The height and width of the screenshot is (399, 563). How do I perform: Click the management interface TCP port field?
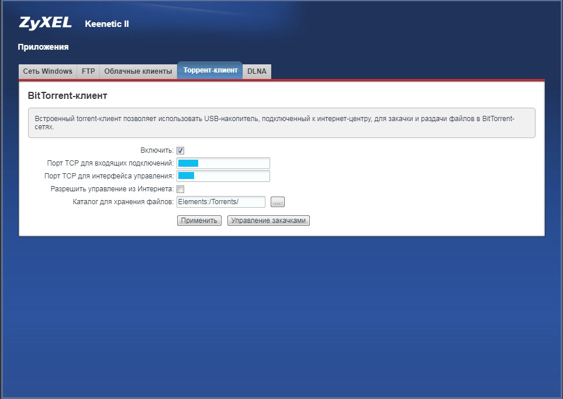[x=223, y=176]
